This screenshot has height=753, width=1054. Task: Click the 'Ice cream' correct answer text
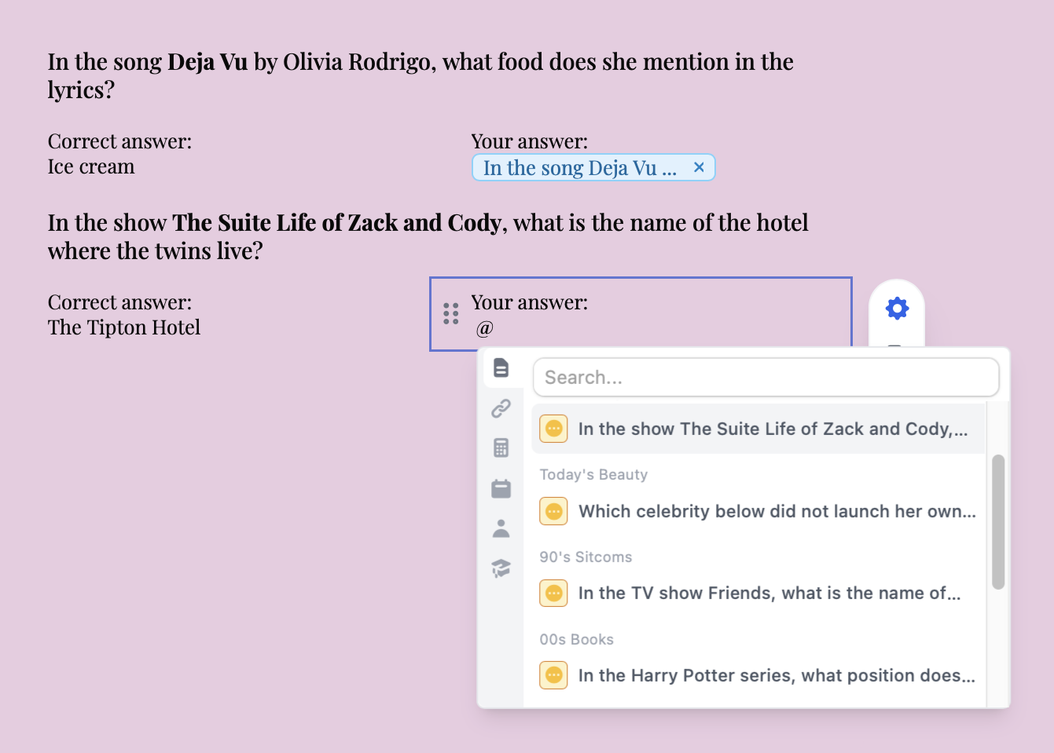tap(91, 166)
